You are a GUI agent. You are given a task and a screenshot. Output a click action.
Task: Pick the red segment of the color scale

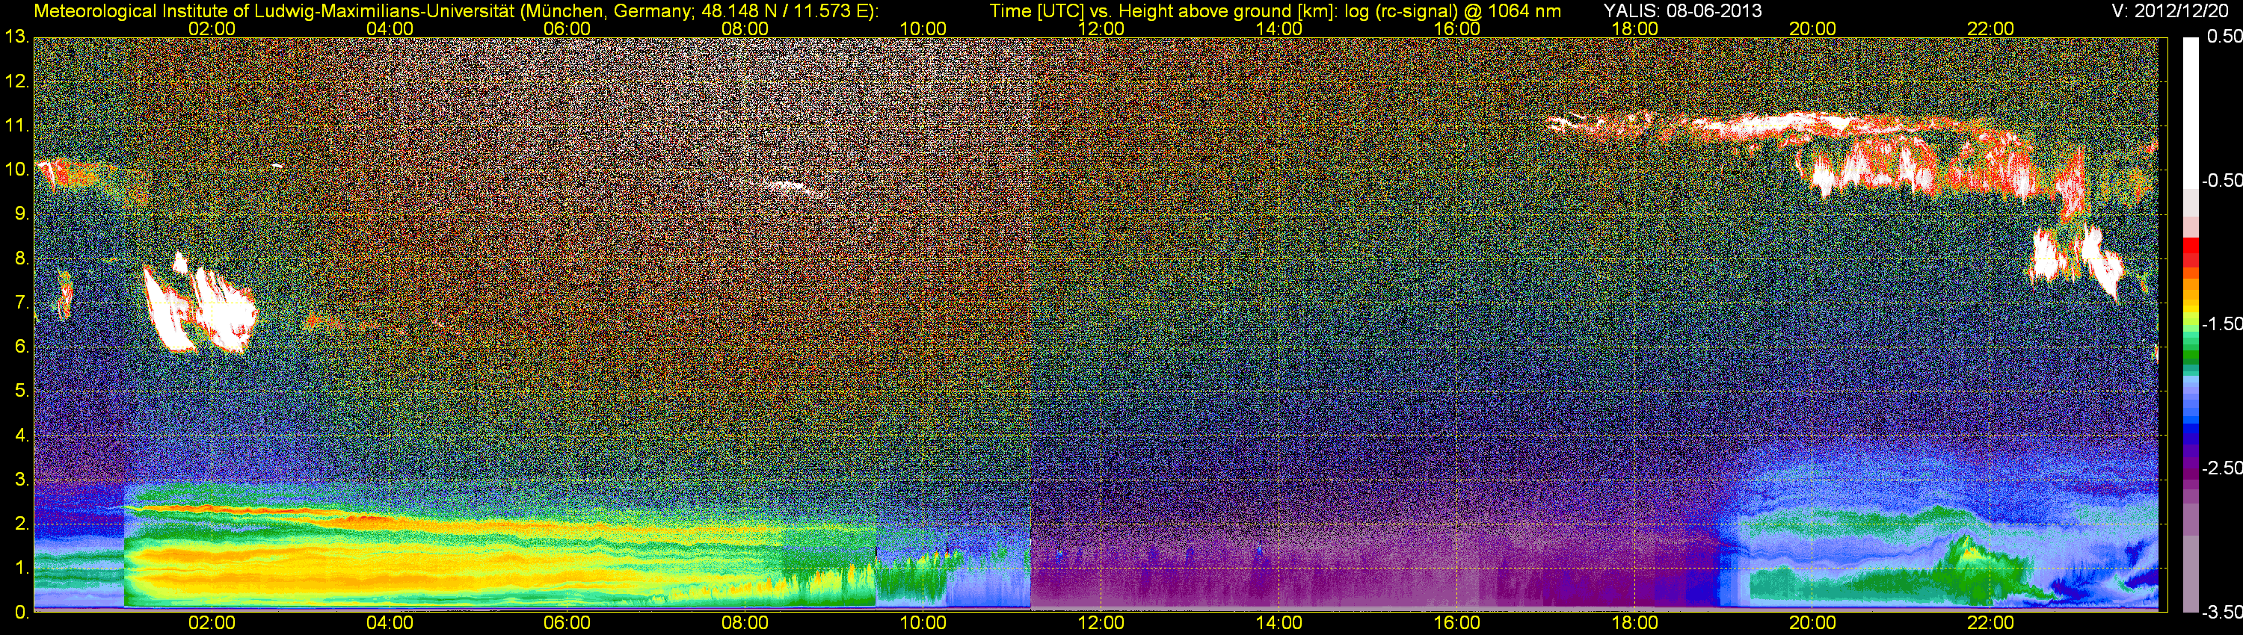pos(2191,245)
